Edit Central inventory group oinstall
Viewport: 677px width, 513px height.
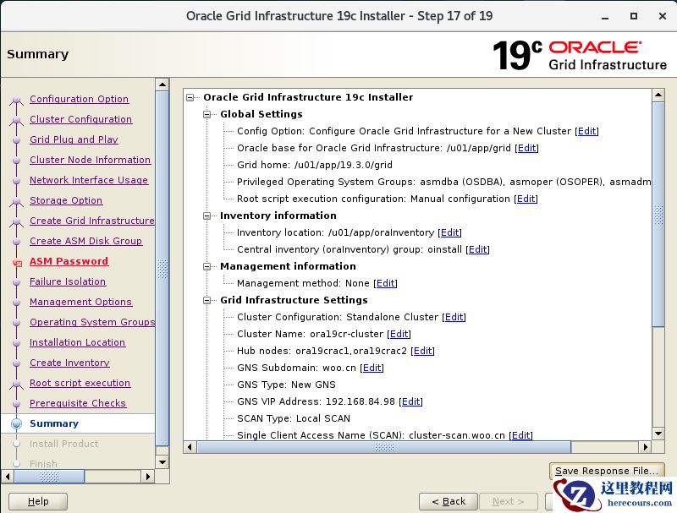pyautogui.click(x=477, y=249)
